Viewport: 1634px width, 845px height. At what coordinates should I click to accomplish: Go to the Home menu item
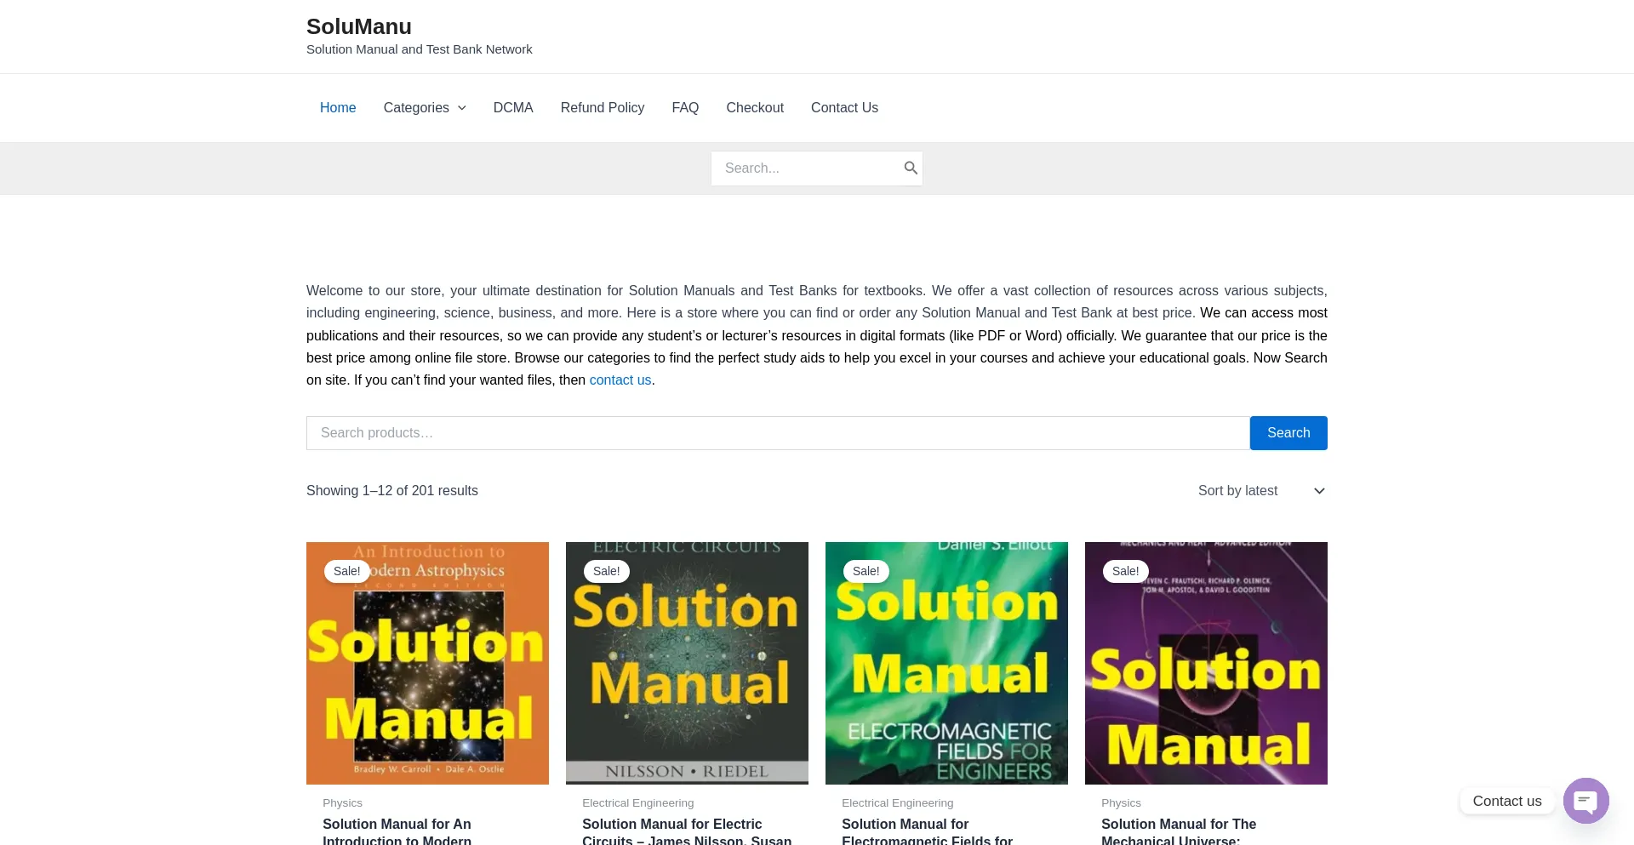338,108
